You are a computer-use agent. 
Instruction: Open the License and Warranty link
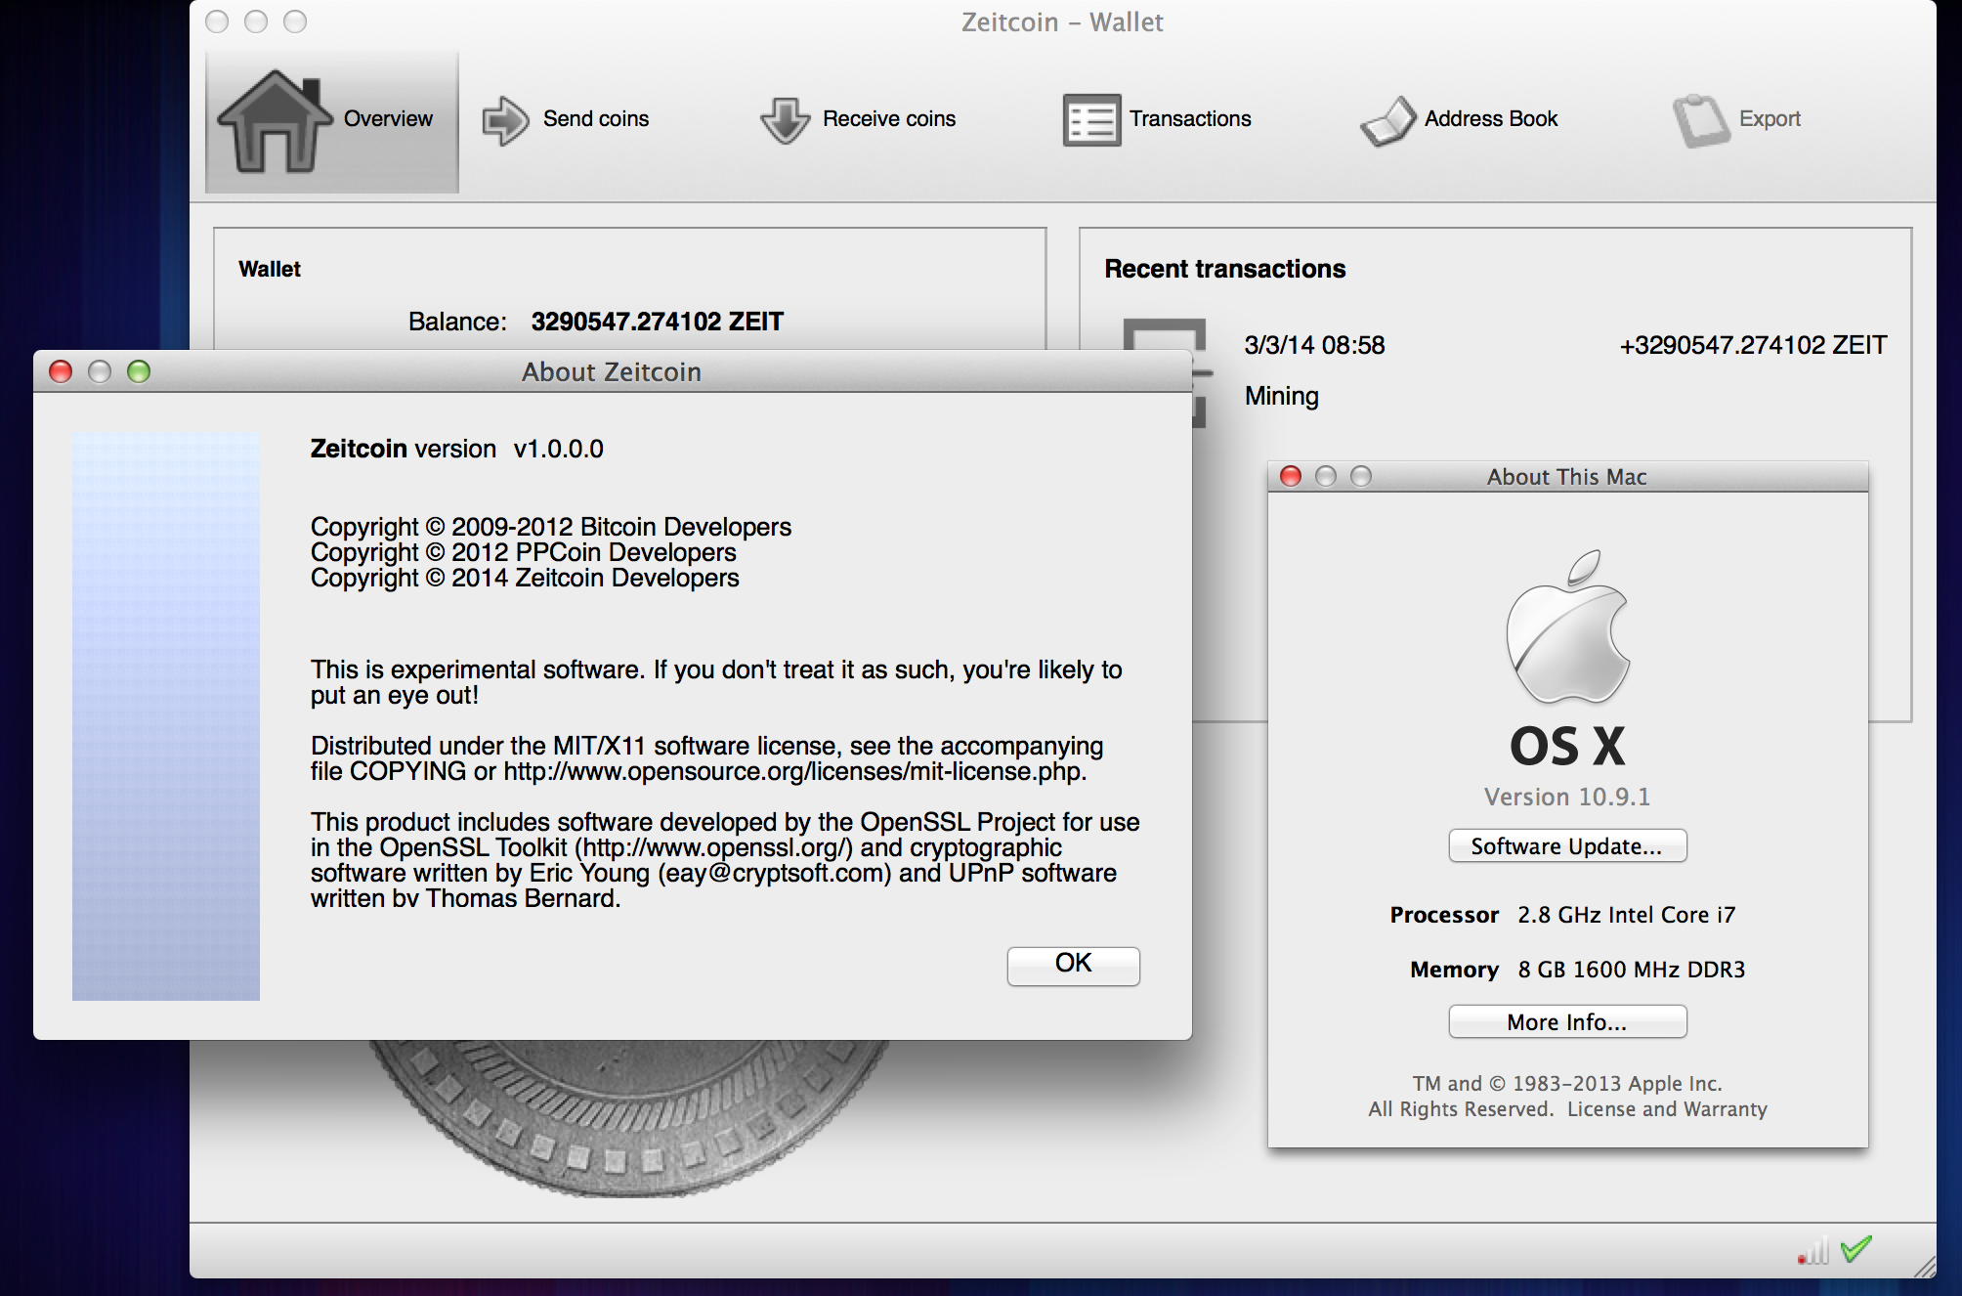(x=1667, y=1109)
